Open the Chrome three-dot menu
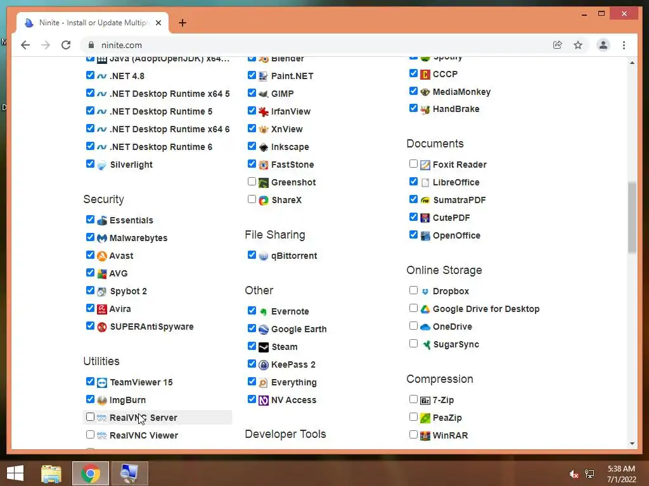The width and height of the screenshot is (649, 486). click(x=624, y=45)
